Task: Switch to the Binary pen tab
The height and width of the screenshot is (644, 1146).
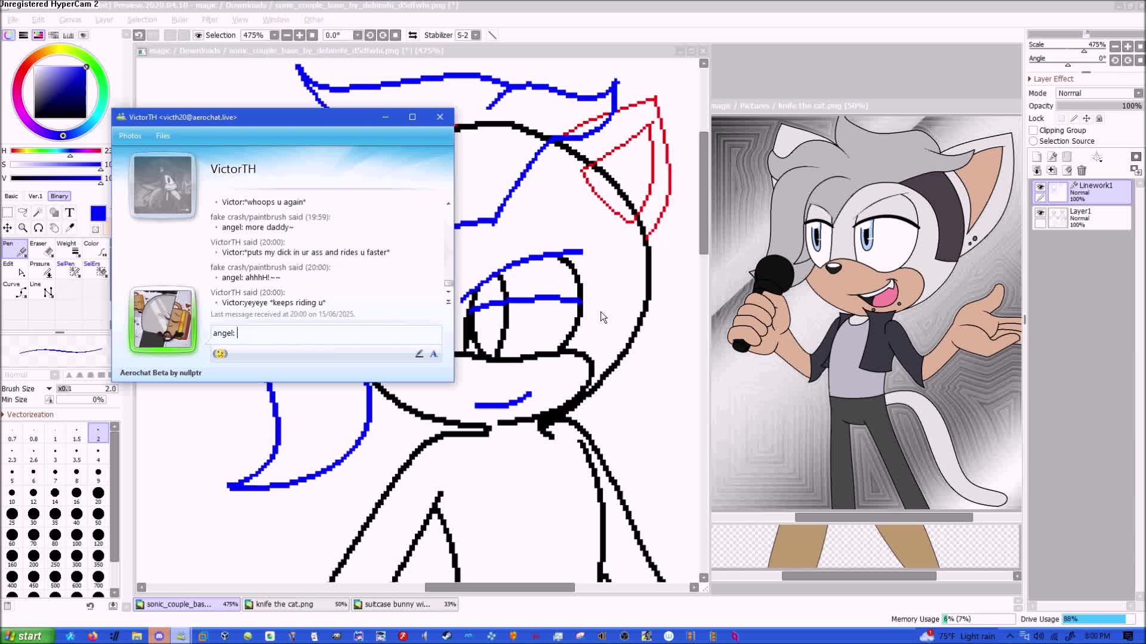Action: (x=59, y=196)
